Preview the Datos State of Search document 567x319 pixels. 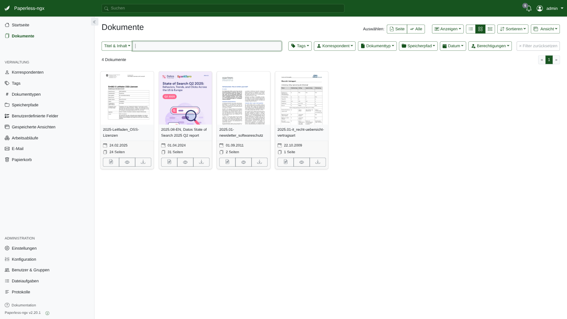coord(185,162)
